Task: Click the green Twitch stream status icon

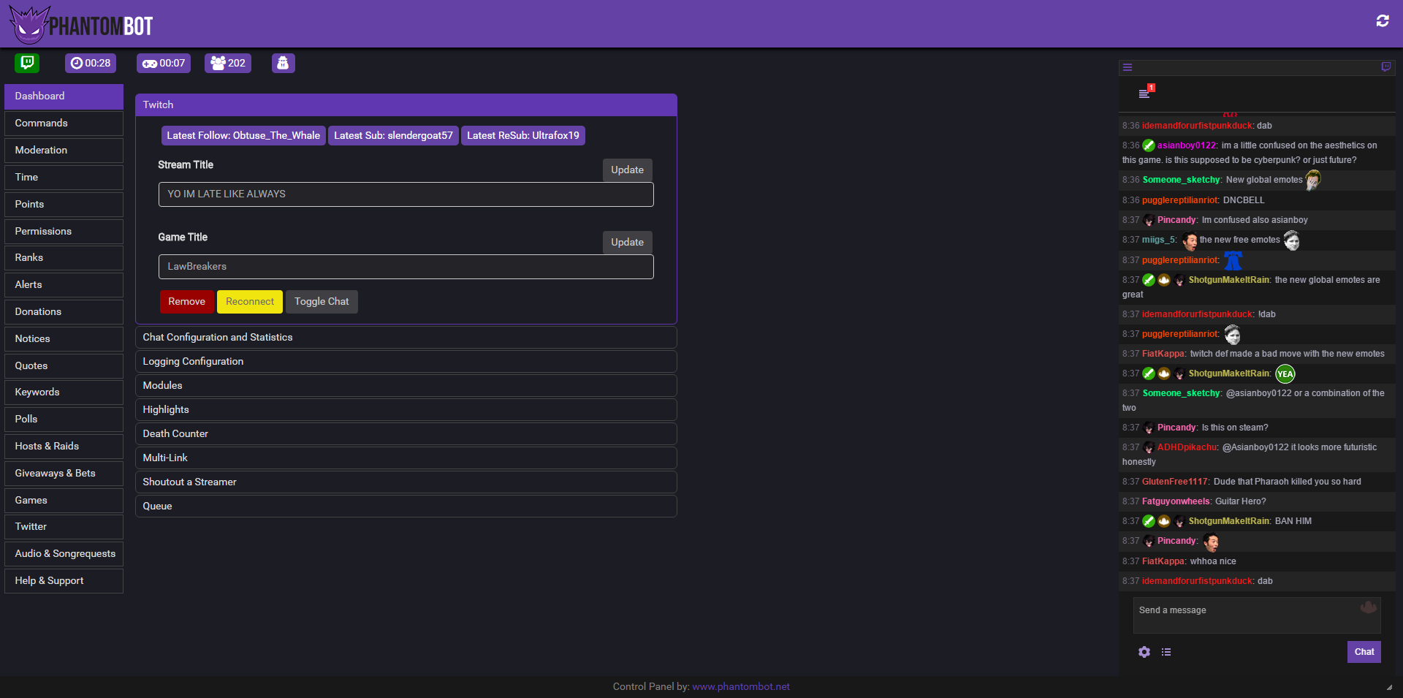Action: click(x=27, y=63)
